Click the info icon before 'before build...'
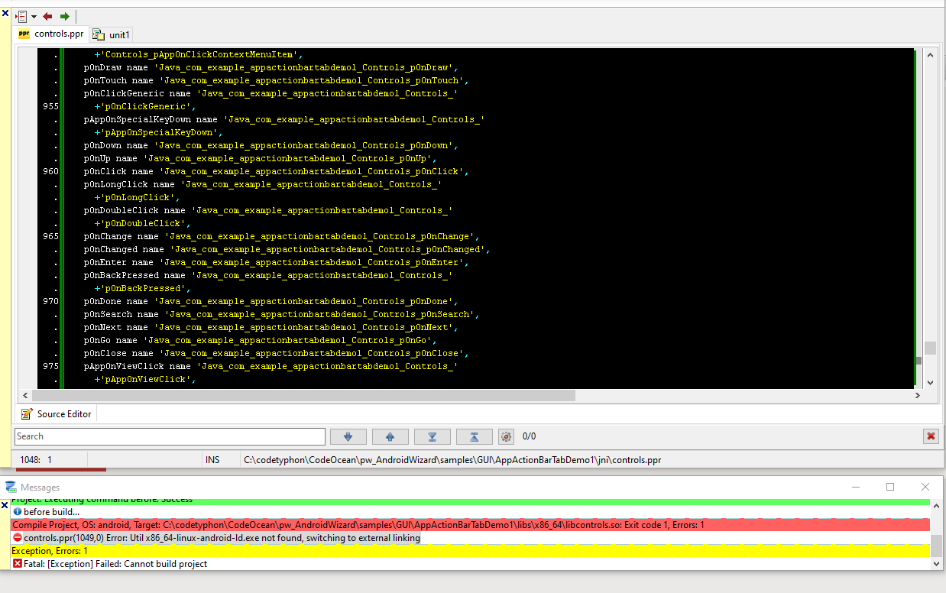The height and width of the screenshot is (593, 946). coord(18,512)
